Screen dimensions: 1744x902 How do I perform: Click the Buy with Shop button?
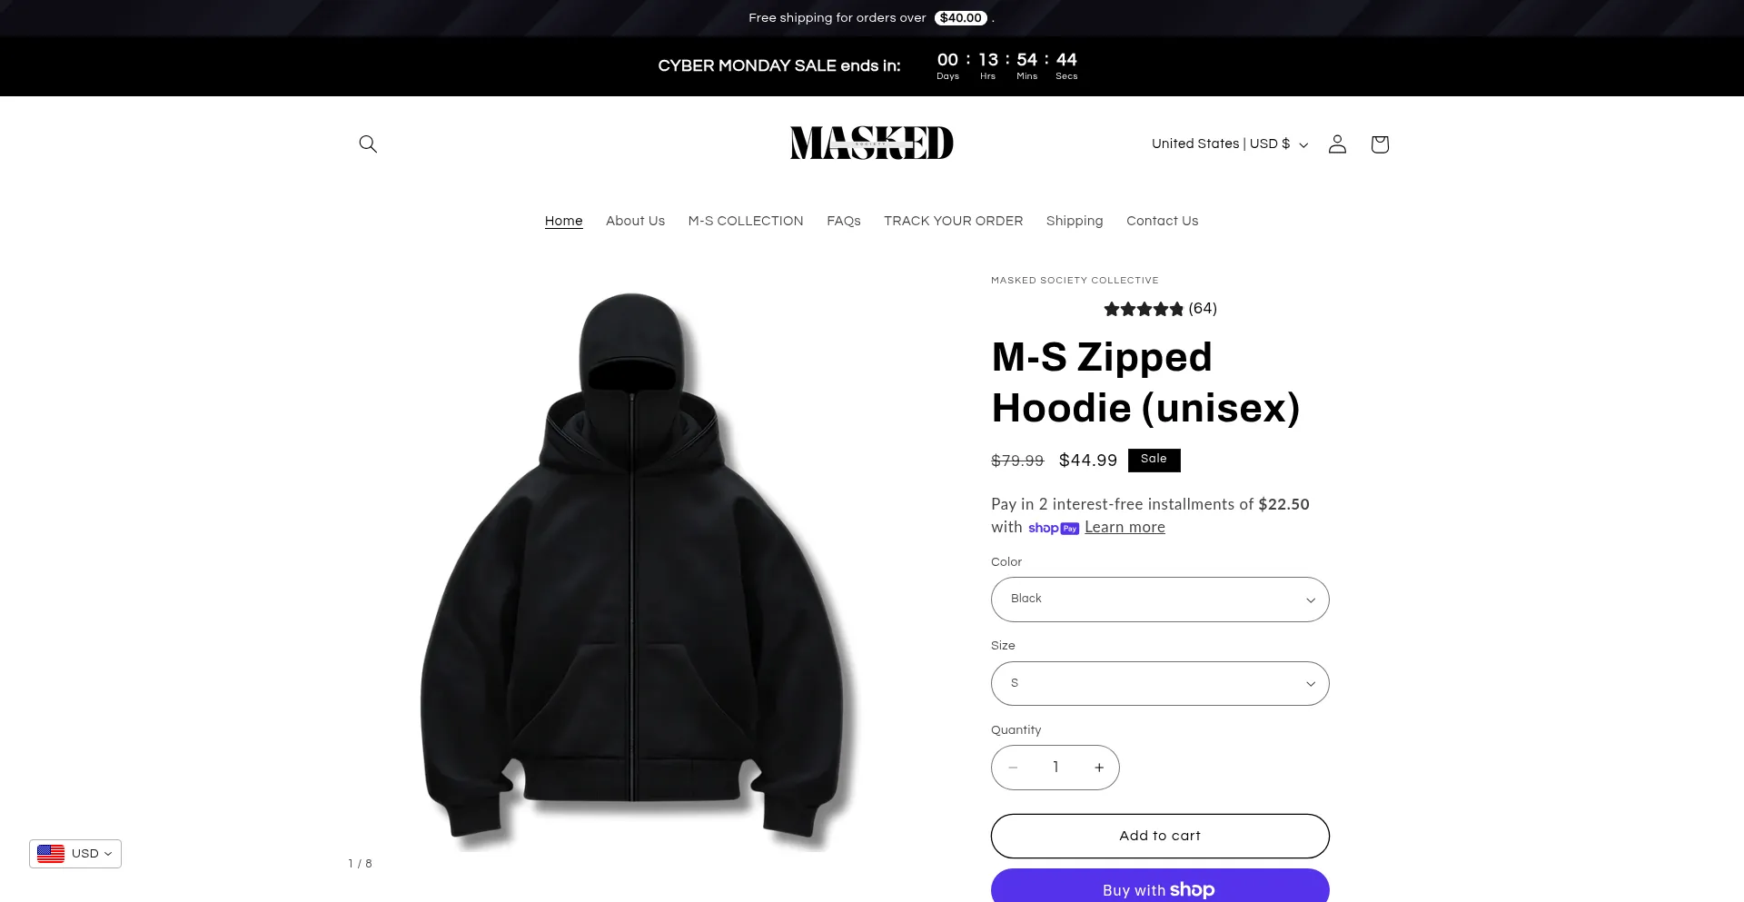coord(1160,887)
